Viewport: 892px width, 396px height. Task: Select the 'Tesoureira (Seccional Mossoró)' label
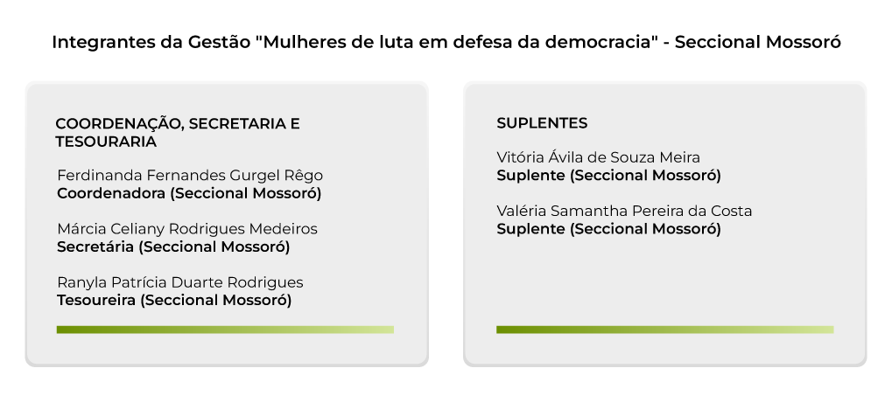point(174,300)
